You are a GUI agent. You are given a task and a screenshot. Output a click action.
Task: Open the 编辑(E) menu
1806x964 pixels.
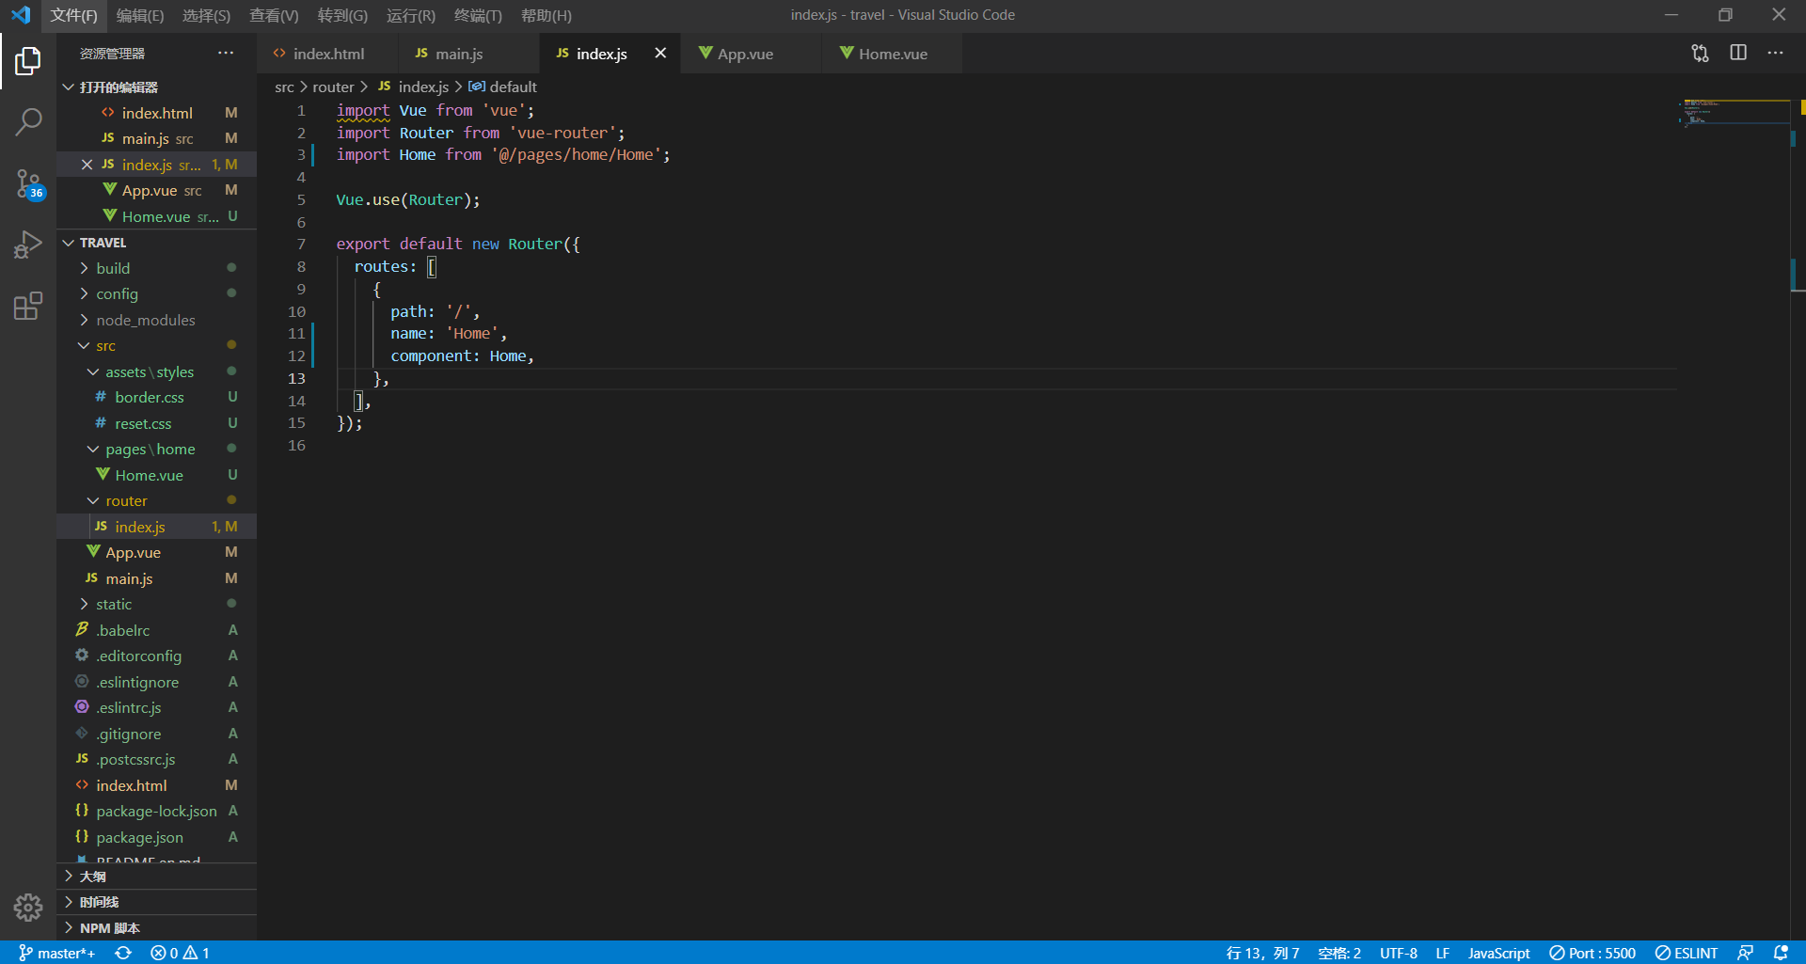click(x=140, y=15)
